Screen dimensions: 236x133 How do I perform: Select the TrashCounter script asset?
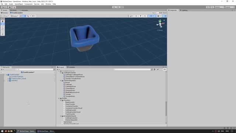coord(70,114)
